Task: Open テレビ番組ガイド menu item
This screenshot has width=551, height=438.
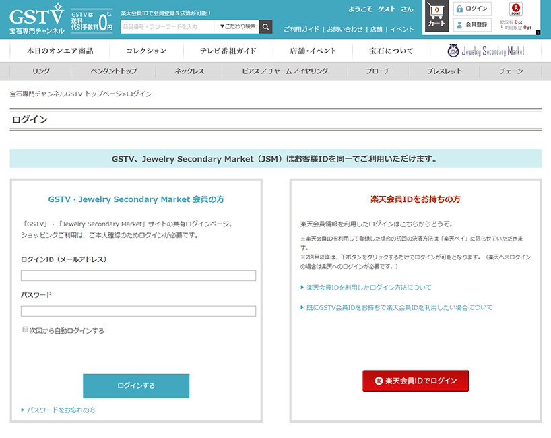Action: click(x=228, y=51)
